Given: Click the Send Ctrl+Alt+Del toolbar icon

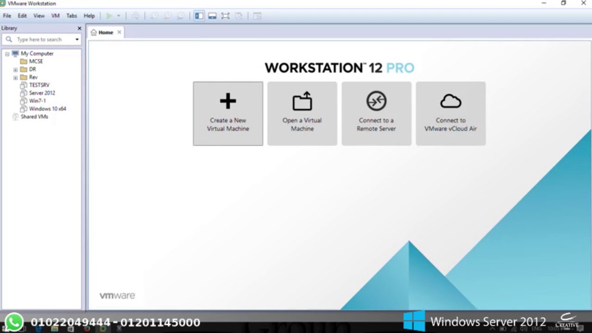Looking at the screenshot, I should [x=136, y=16].
